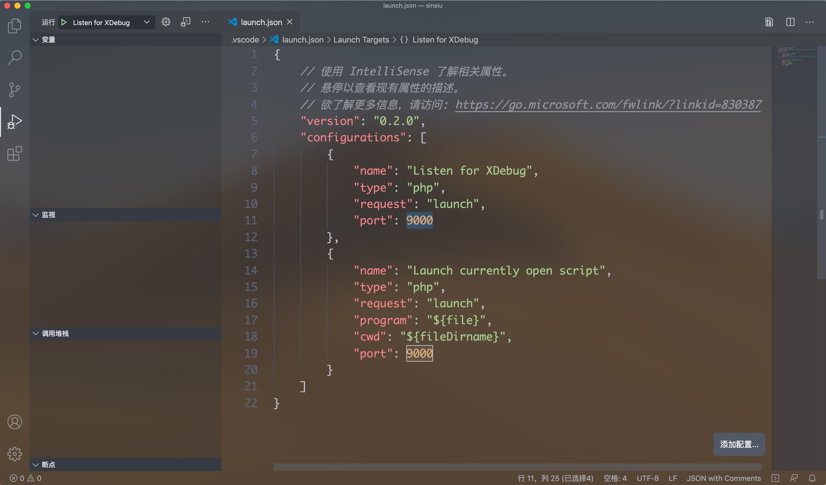The height and width of the screenshot is (485, 826).
Task: Change language mode JSON with Comments
Action: tap(724, 478)
